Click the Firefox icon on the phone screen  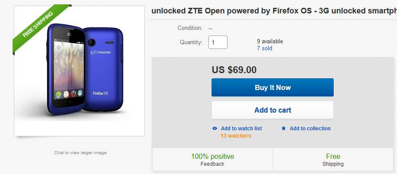[74, 94]
